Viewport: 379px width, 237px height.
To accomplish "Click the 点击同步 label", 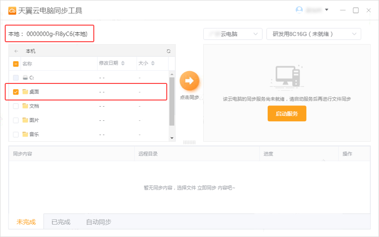I will 189,98.
